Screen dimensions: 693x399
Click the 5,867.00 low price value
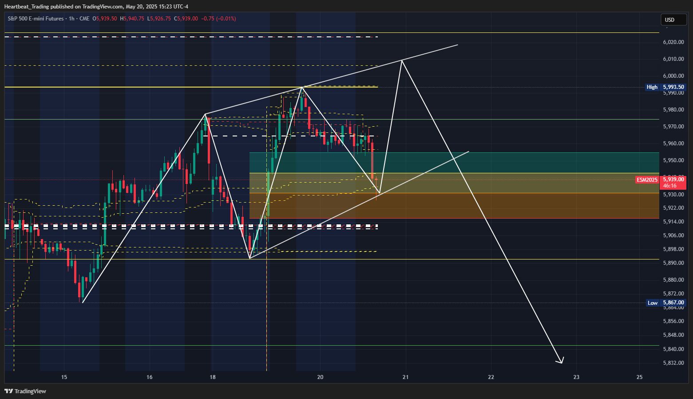tap(673, 303)
